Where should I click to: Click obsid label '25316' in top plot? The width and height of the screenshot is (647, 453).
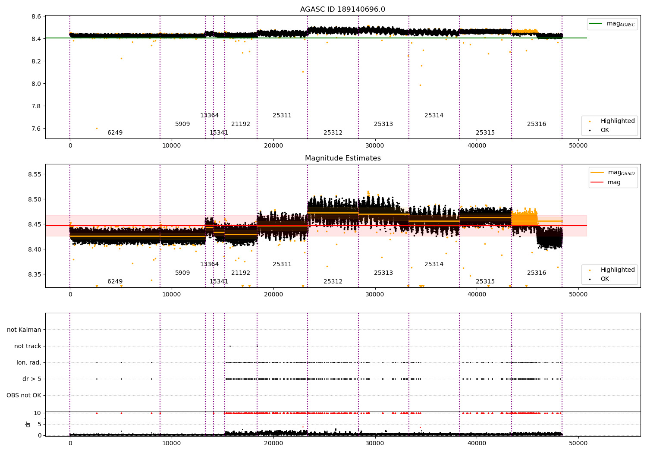[x=537, y=124]
